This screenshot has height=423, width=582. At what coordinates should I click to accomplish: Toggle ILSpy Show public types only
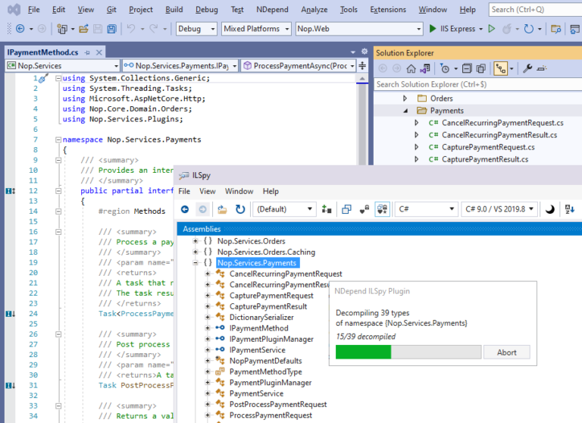[x=346, y=209]
